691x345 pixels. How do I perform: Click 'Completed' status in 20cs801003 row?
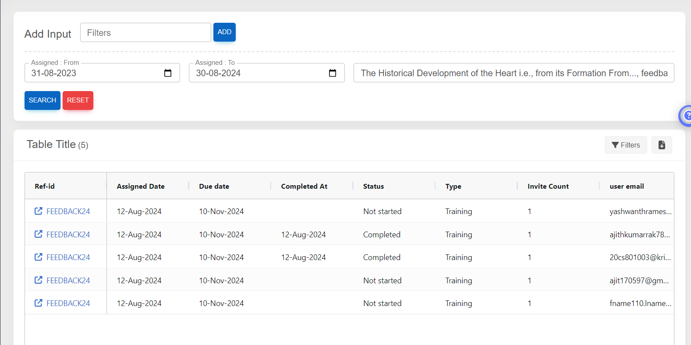[x=382, y=257]
